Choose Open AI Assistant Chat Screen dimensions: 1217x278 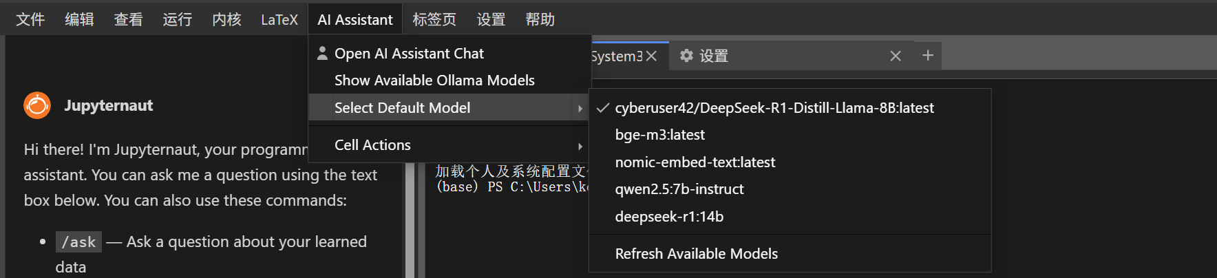(449, 53)
